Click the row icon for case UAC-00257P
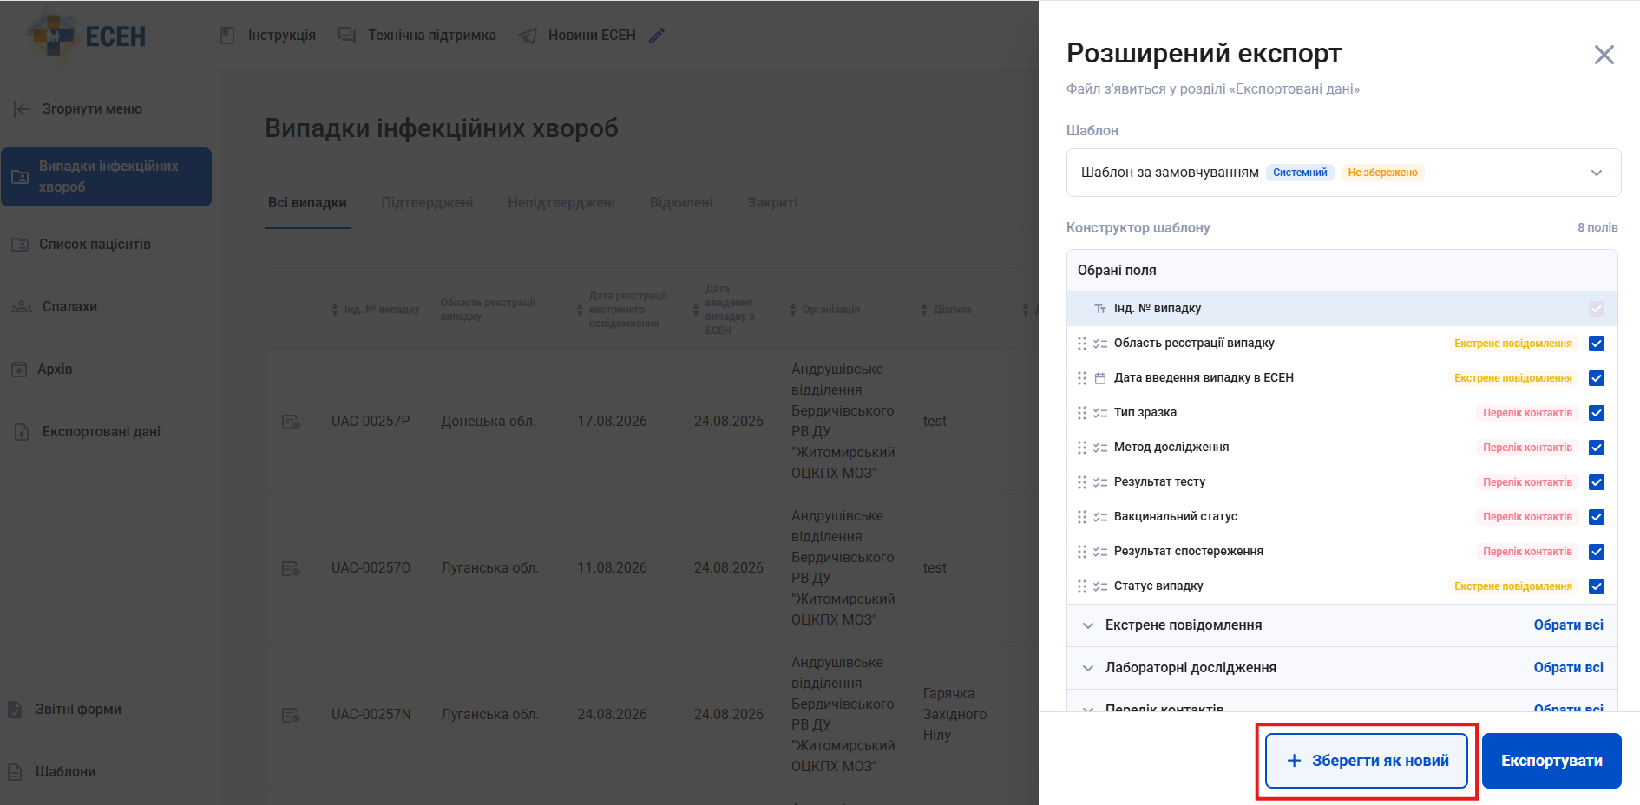 291,422
